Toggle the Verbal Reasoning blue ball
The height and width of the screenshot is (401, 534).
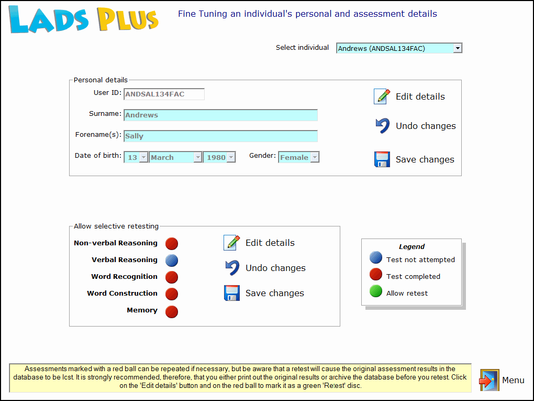172,260
